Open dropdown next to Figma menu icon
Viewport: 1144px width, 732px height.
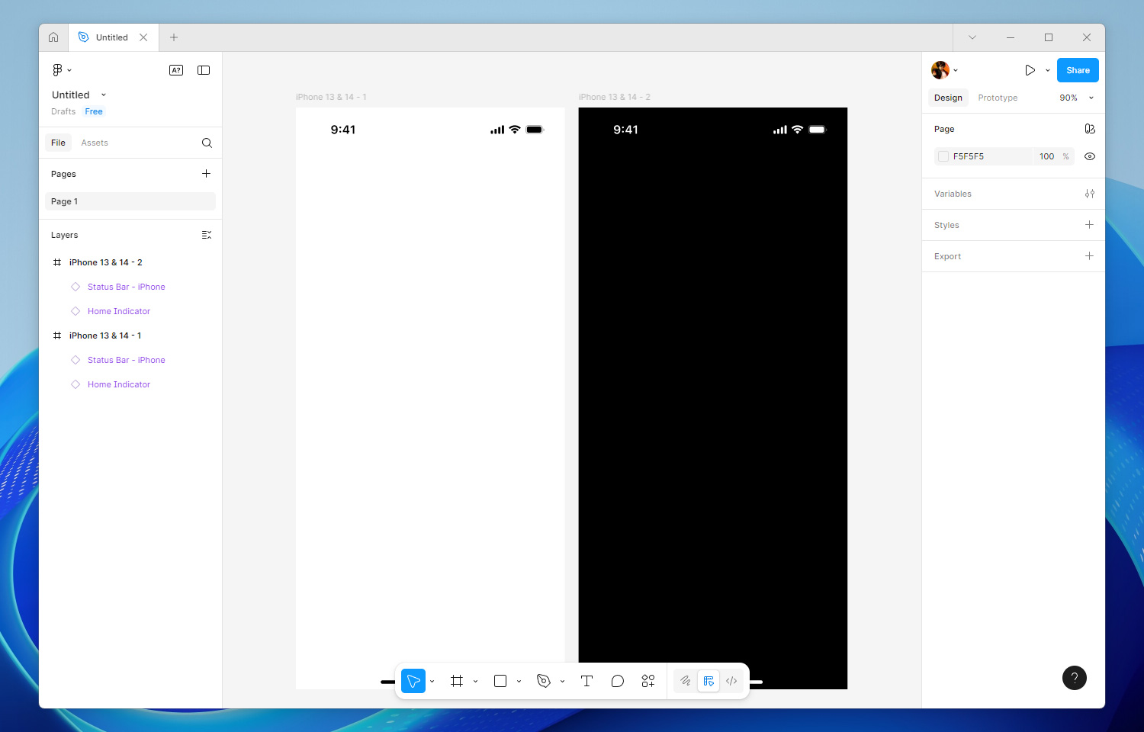coord(69,70)
